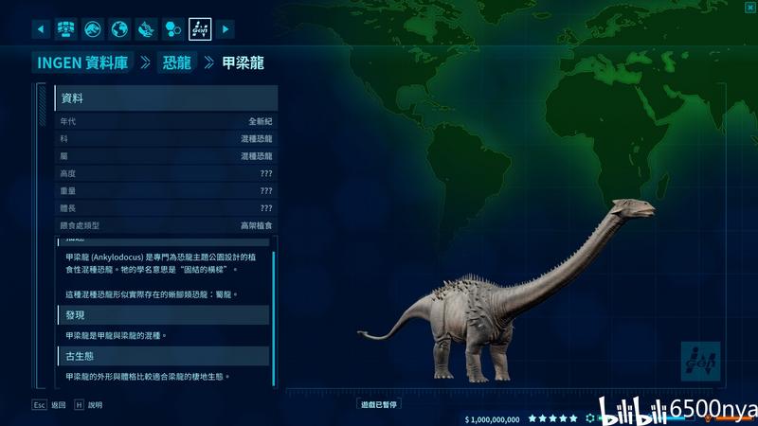758x426 pixels.
Task: Click the InGen logo badge beside the dinosaur
Action: [x=700, y=362]
